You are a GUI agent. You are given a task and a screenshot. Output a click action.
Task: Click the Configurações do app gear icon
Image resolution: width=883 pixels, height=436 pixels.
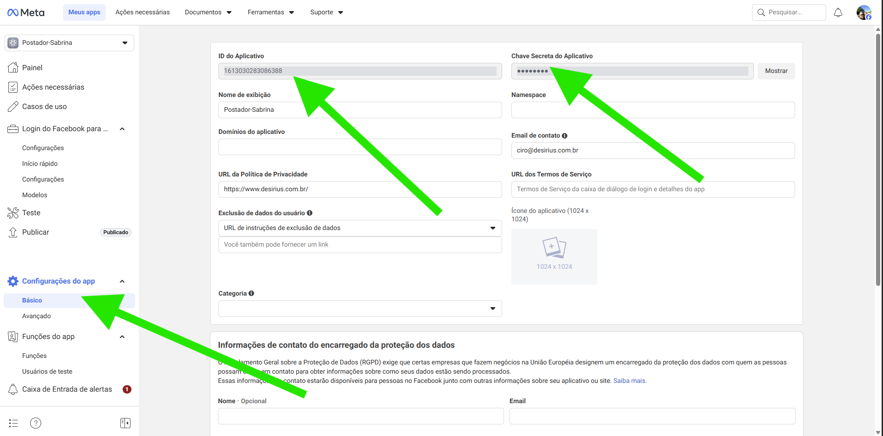(13, 281)
